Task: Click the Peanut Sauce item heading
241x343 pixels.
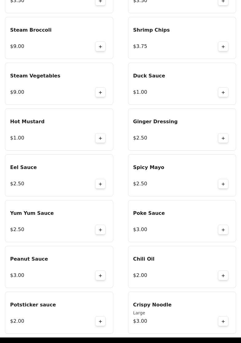Action: [29, 259]
